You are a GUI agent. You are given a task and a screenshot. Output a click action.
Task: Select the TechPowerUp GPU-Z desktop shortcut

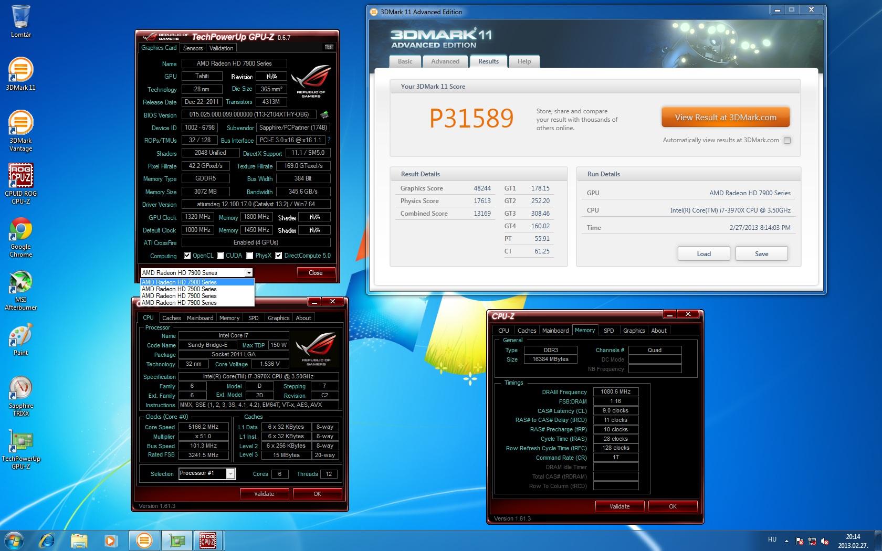point(21,450)
